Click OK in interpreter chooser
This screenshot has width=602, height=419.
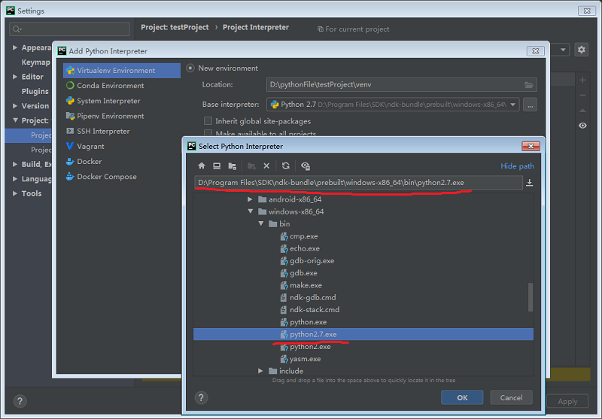(x=462, y=398)
